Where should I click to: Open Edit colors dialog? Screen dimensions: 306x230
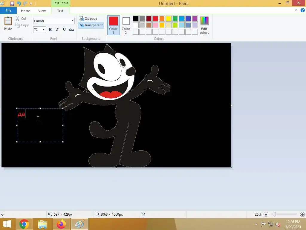coord(204,25)
